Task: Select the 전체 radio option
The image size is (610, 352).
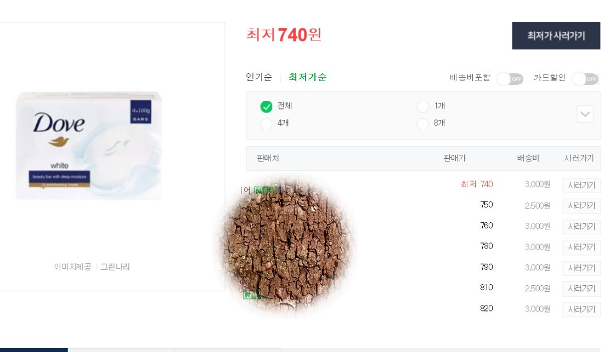Action: [266, 106]
